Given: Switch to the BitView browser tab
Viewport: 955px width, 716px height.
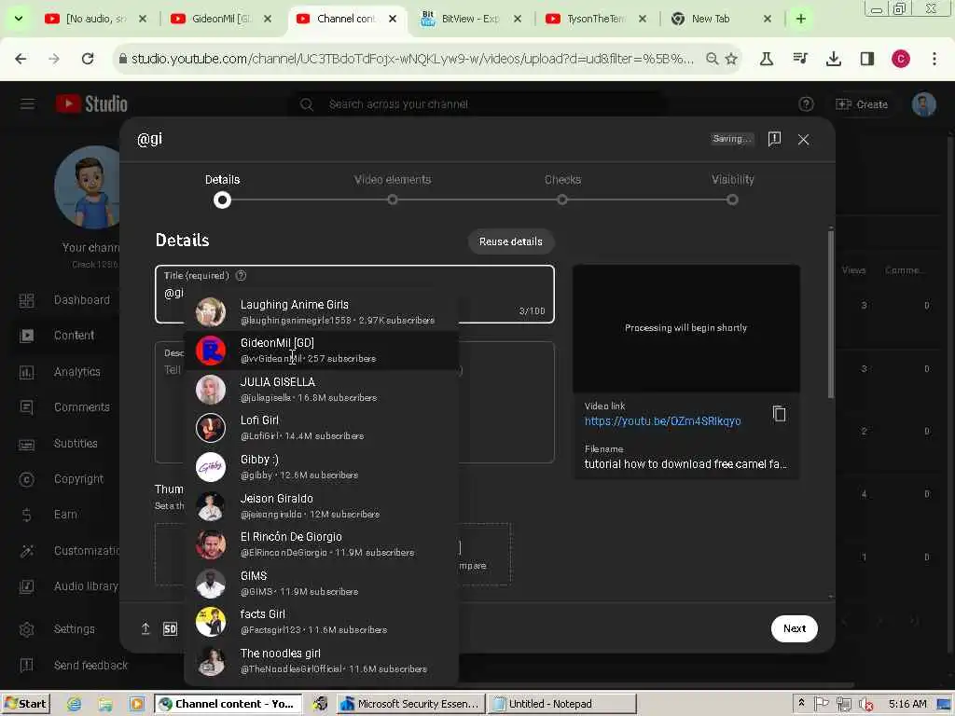Looking at the screenshot, I should point(470,19).
